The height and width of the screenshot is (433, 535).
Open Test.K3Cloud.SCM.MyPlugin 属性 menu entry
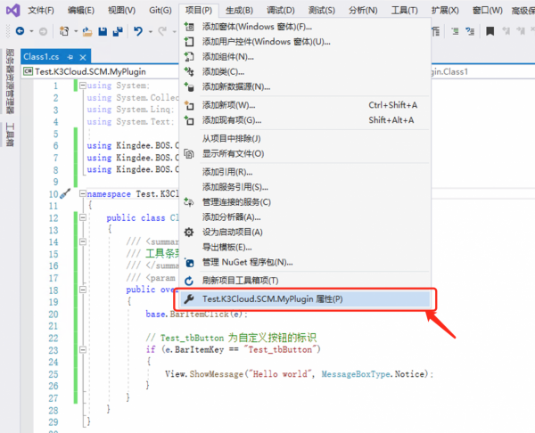(272, 299)
